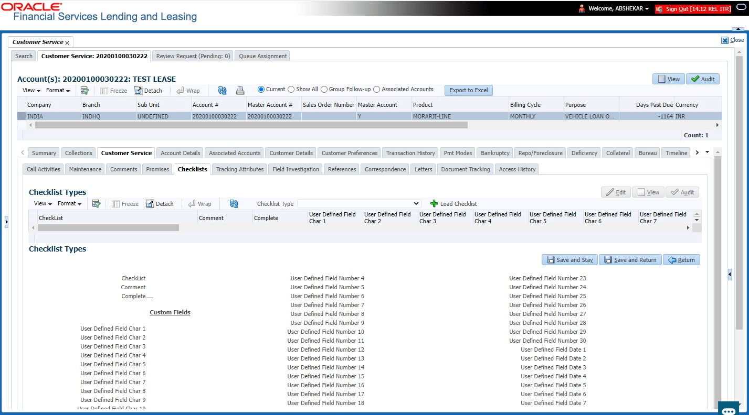Open the Tracking Attributes sub-tab
The height and width of the screenshot is (415, 749).
tap(240, 169)
